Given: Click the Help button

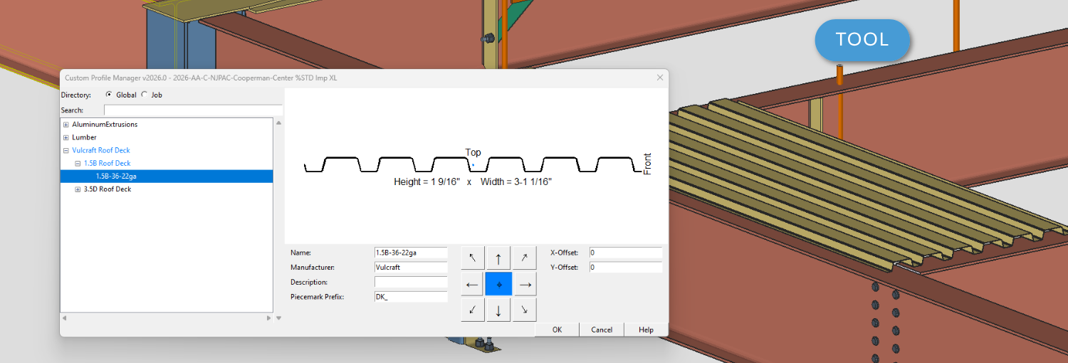Looking at the screenshot, I should coord(646,330).
